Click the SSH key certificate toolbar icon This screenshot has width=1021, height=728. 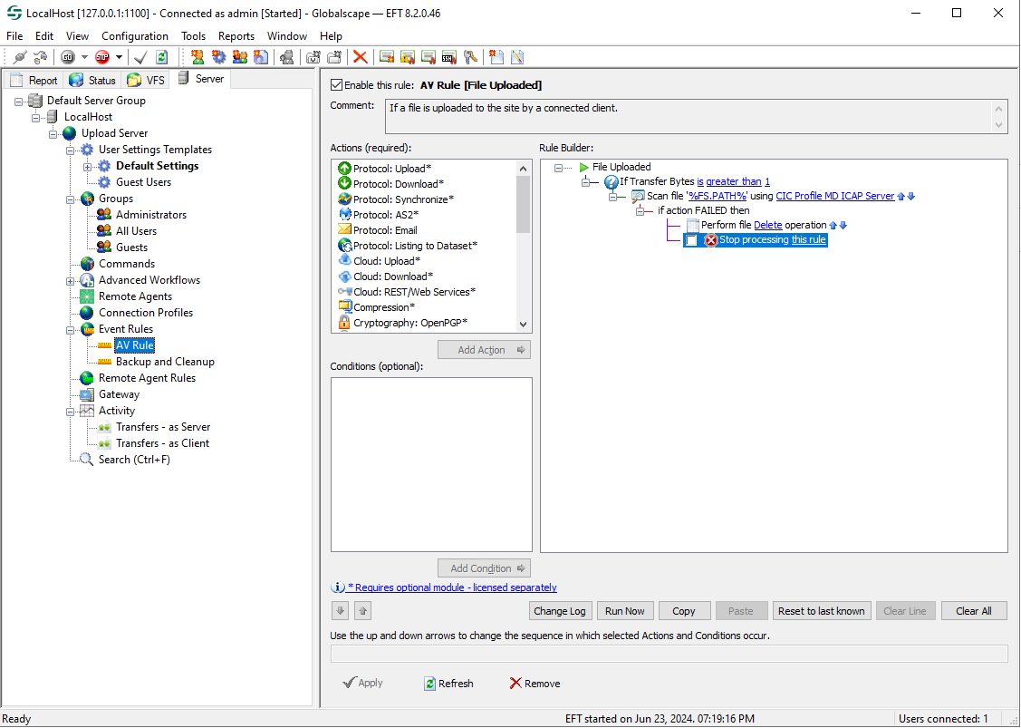coord(449,57)
